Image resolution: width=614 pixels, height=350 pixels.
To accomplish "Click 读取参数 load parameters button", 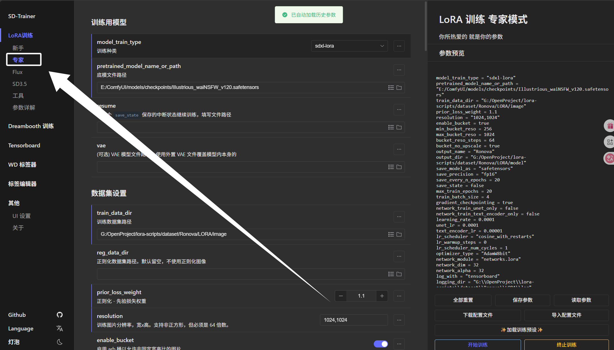I will point(581,300).
